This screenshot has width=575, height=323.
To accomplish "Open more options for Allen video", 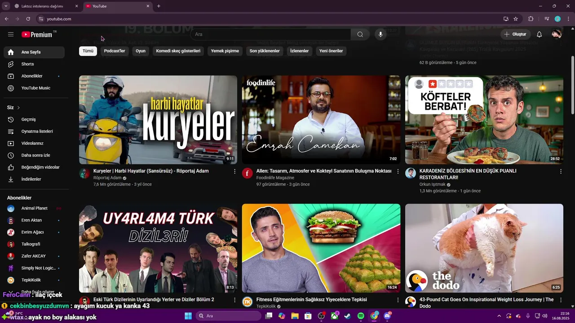I will (398, 171).
